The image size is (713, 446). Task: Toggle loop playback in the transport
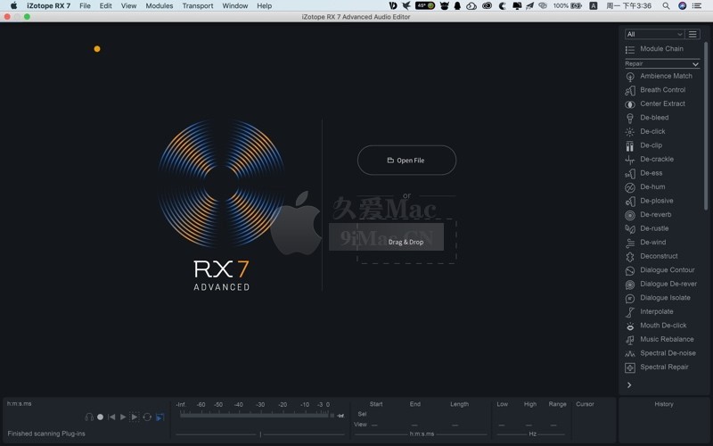[x=147, y=417]
